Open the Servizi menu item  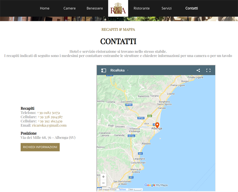click(167, 8)
